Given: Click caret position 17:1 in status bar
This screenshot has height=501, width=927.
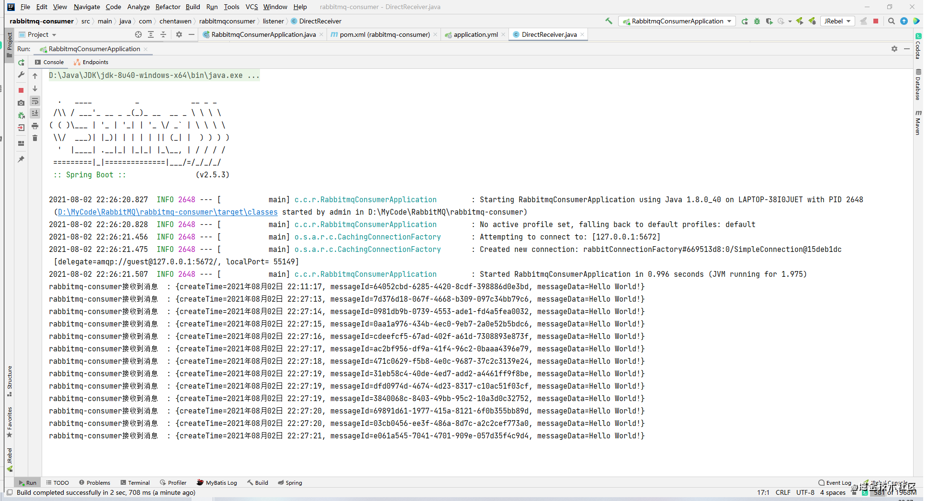Looking at the screenshot, I should click(763, 492).
